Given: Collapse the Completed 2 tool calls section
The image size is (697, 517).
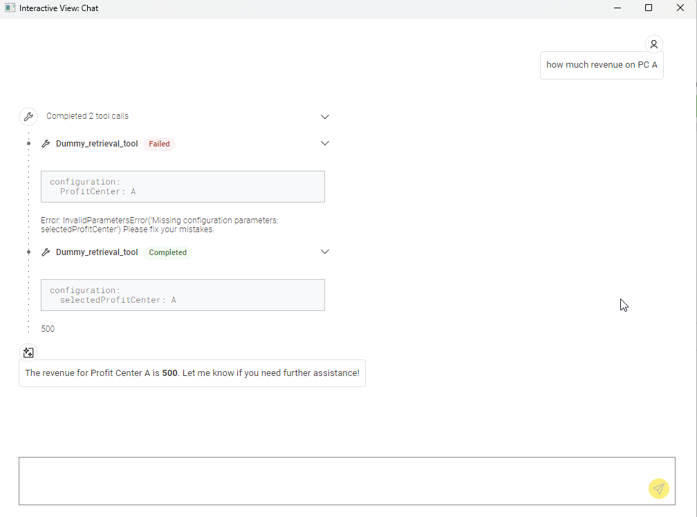Looking at the screenshot, I should [x=325, y=116].
